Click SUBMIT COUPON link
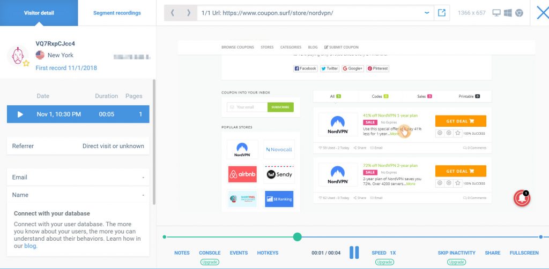Viewport: 549px width, 269px height. click(342, 47)
